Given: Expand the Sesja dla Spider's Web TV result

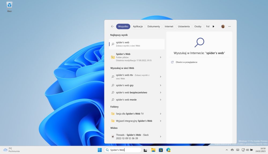Looking at the screenshot, I should [161, 114].
